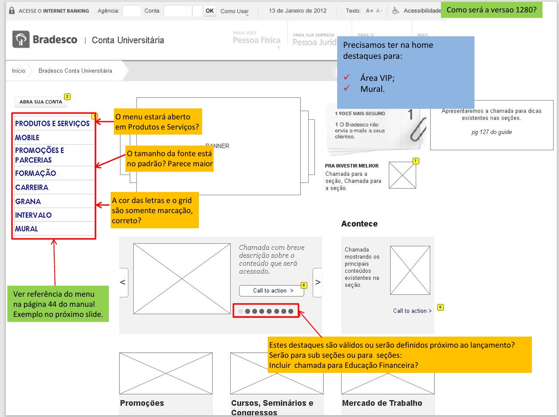Click the Início breadcrumb
Screen dimensions: 559x417
click(19, 71)
